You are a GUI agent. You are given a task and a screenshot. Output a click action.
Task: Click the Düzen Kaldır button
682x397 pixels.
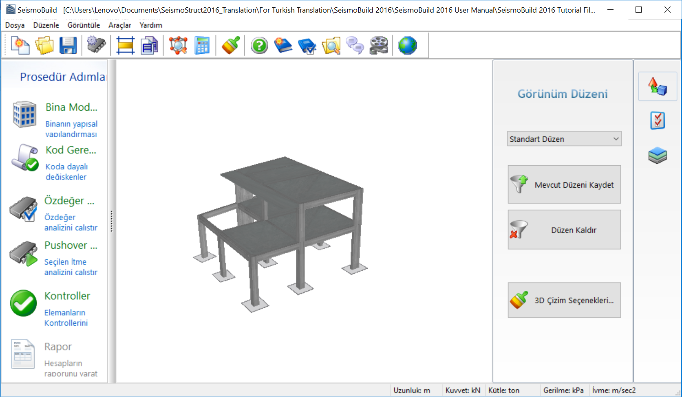(564, 230)
